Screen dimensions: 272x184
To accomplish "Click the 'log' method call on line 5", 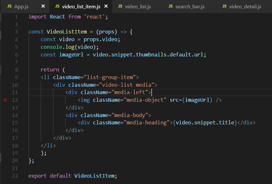I will click(x=70, y=47).
